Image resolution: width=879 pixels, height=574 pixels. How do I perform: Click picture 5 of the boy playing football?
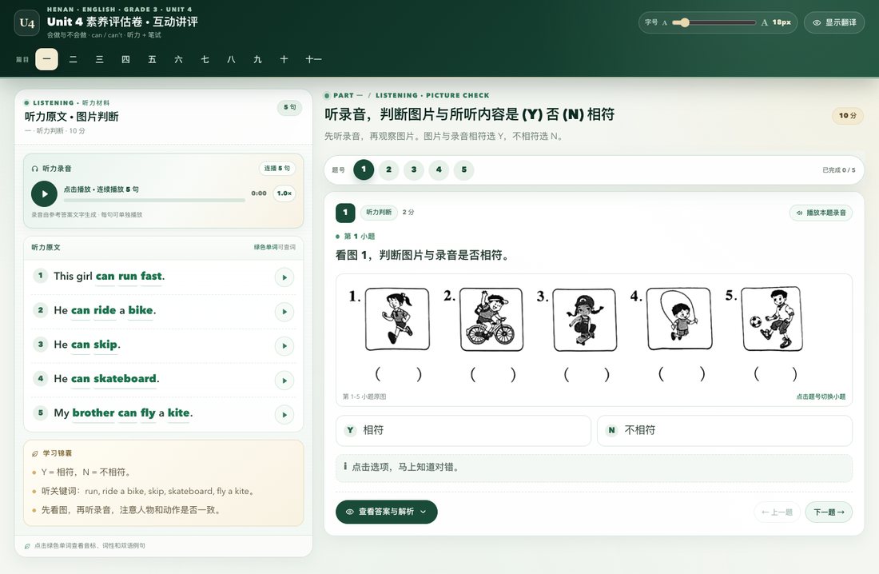(773, 319)
